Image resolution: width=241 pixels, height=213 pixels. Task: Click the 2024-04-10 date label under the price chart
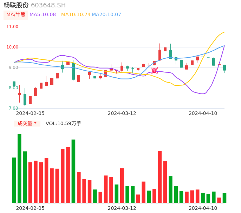[x=203, y=113]
